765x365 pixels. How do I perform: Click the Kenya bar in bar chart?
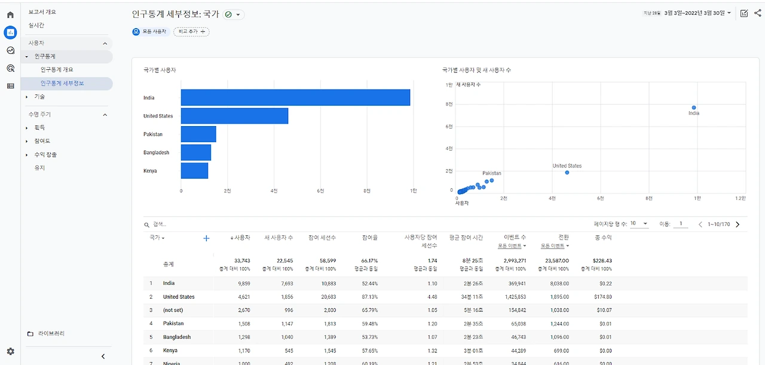pos(194,171)
